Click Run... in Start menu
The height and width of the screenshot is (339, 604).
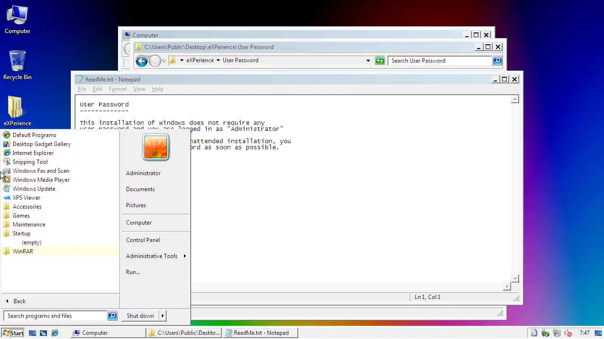pyautogui.click(x=133, y=272)
